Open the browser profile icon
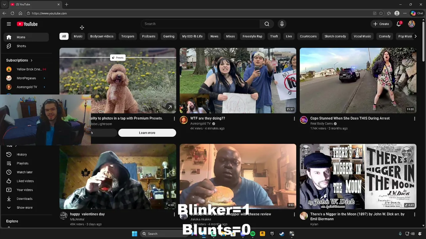 point(397,13)
